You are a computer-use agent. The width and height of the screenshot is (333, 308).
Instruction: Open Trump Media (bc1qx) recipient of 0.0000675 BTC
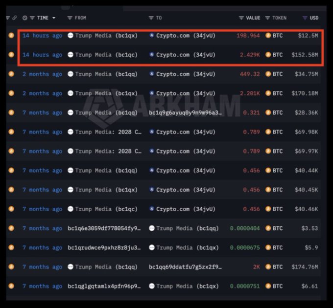click(188, 248)
